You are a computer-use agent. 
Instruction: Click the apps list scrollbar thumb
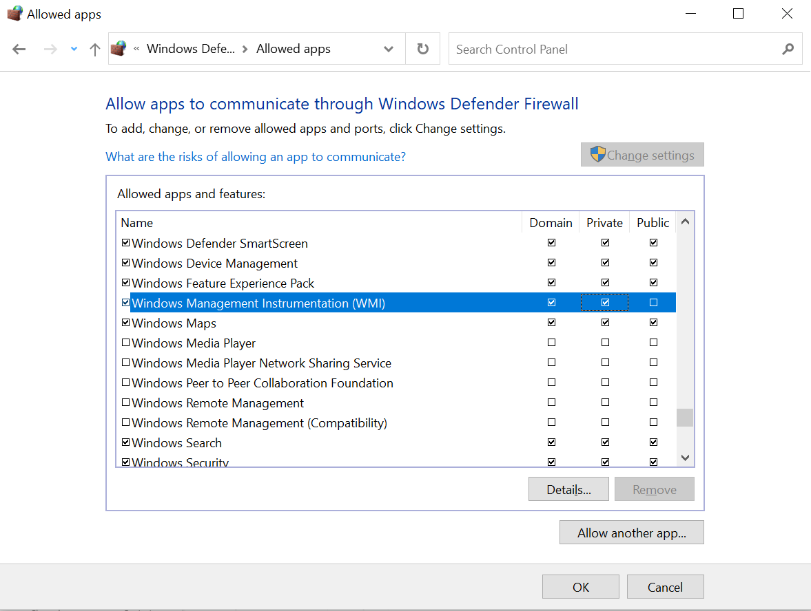[x=686, y=418]
